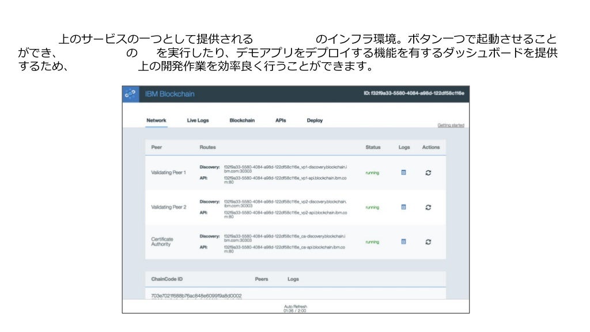Restart Certificate Authority via refresh icon
Image resolution: width=590 pixels, height=332 pixels.
click(x=428, y=242)
